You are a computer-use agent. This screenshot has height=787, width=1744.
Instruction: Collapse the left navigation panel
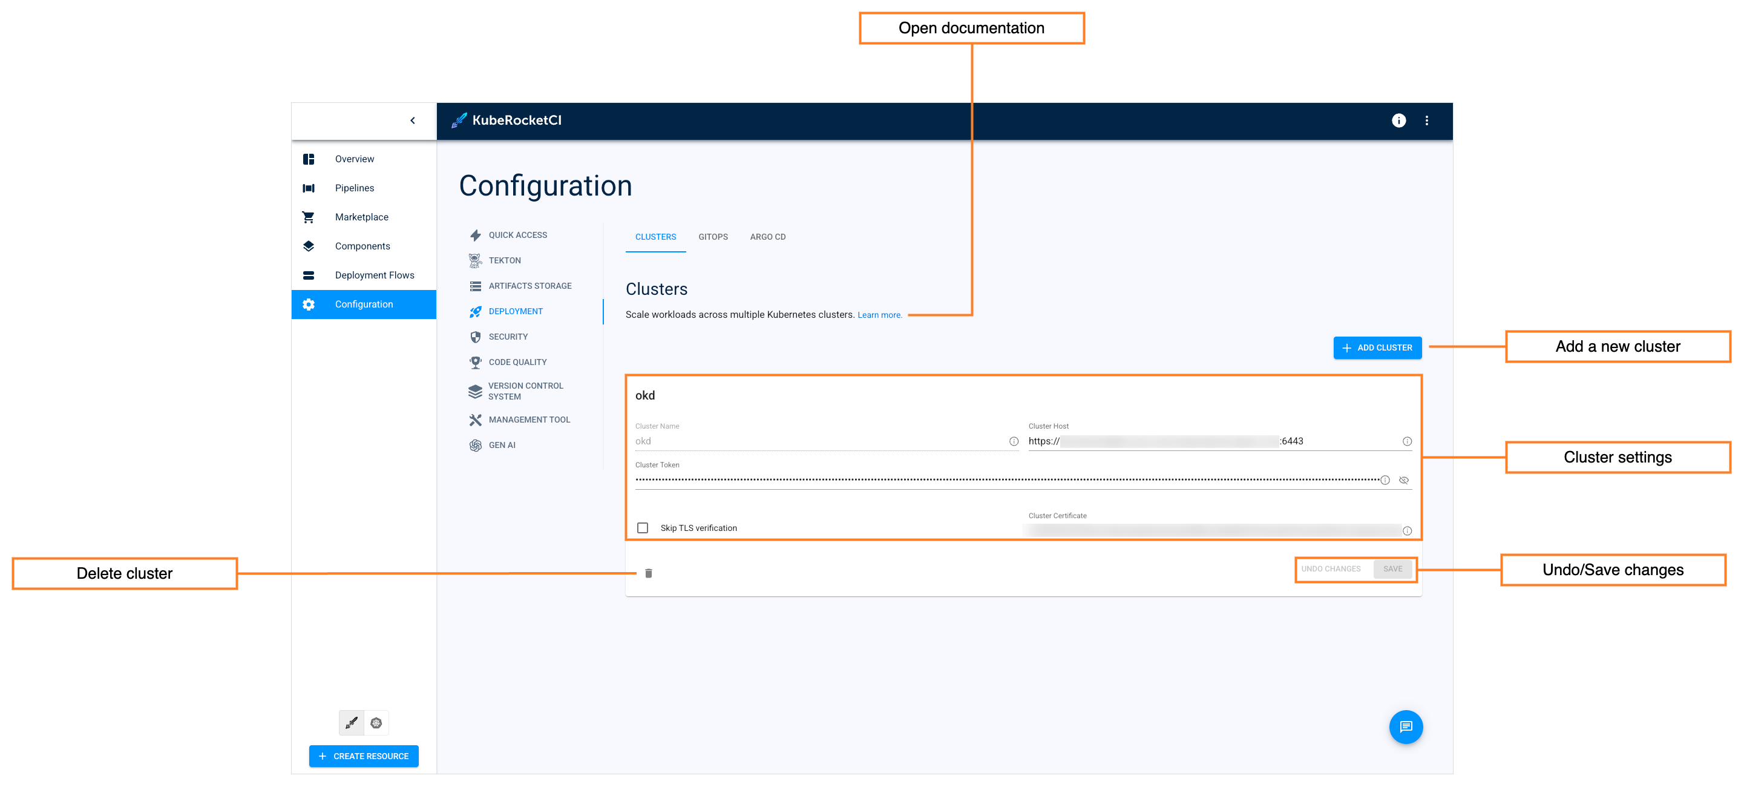pos(413,120)
